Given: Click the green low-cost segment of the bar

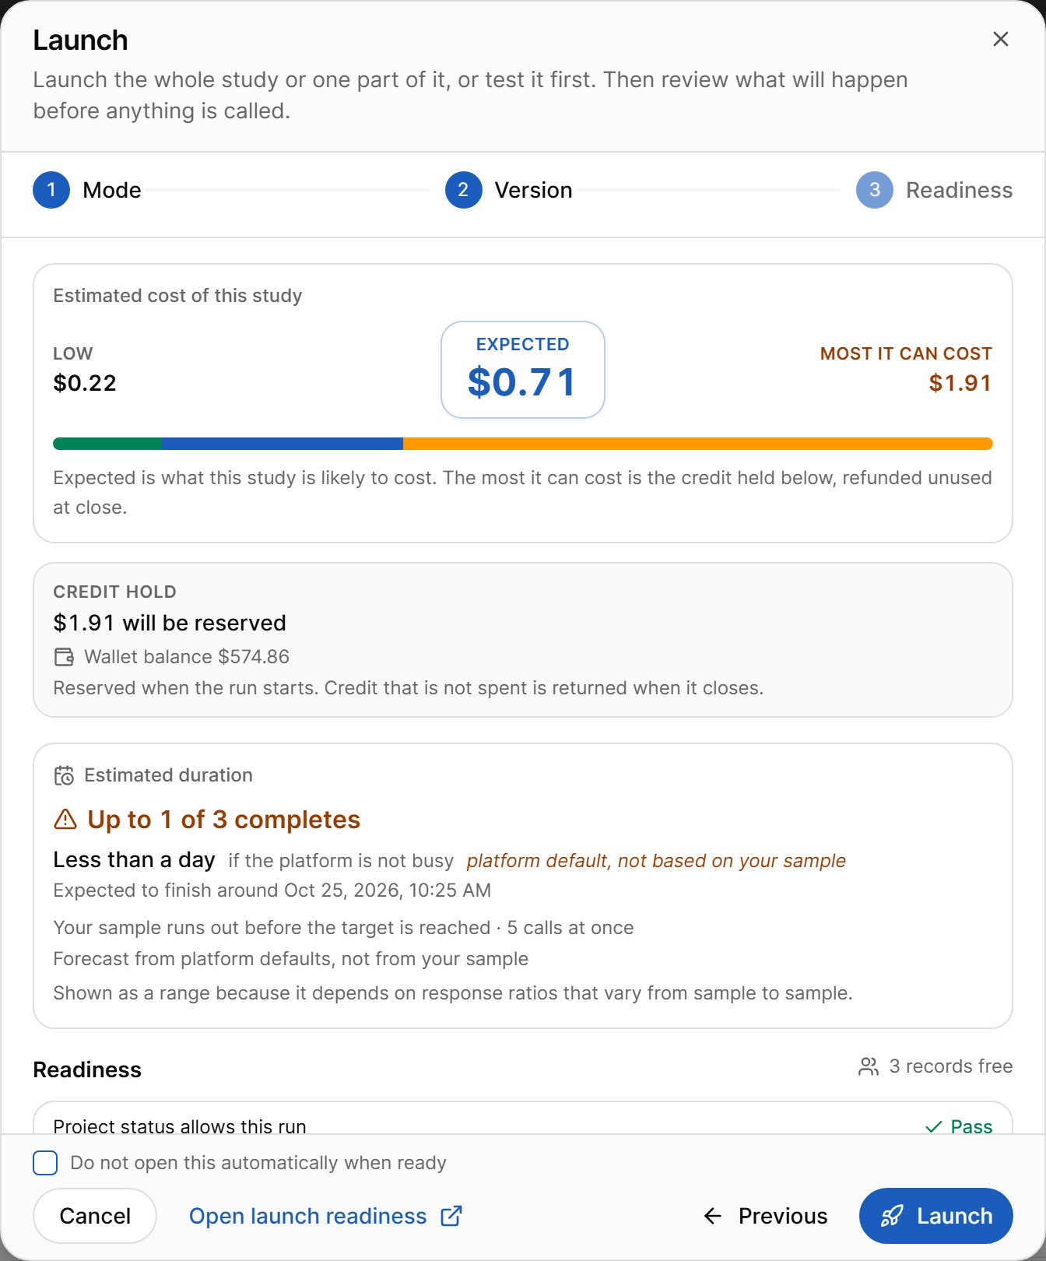Looking at the screenshot, I should pyautogui.click(x=107, y=444).
